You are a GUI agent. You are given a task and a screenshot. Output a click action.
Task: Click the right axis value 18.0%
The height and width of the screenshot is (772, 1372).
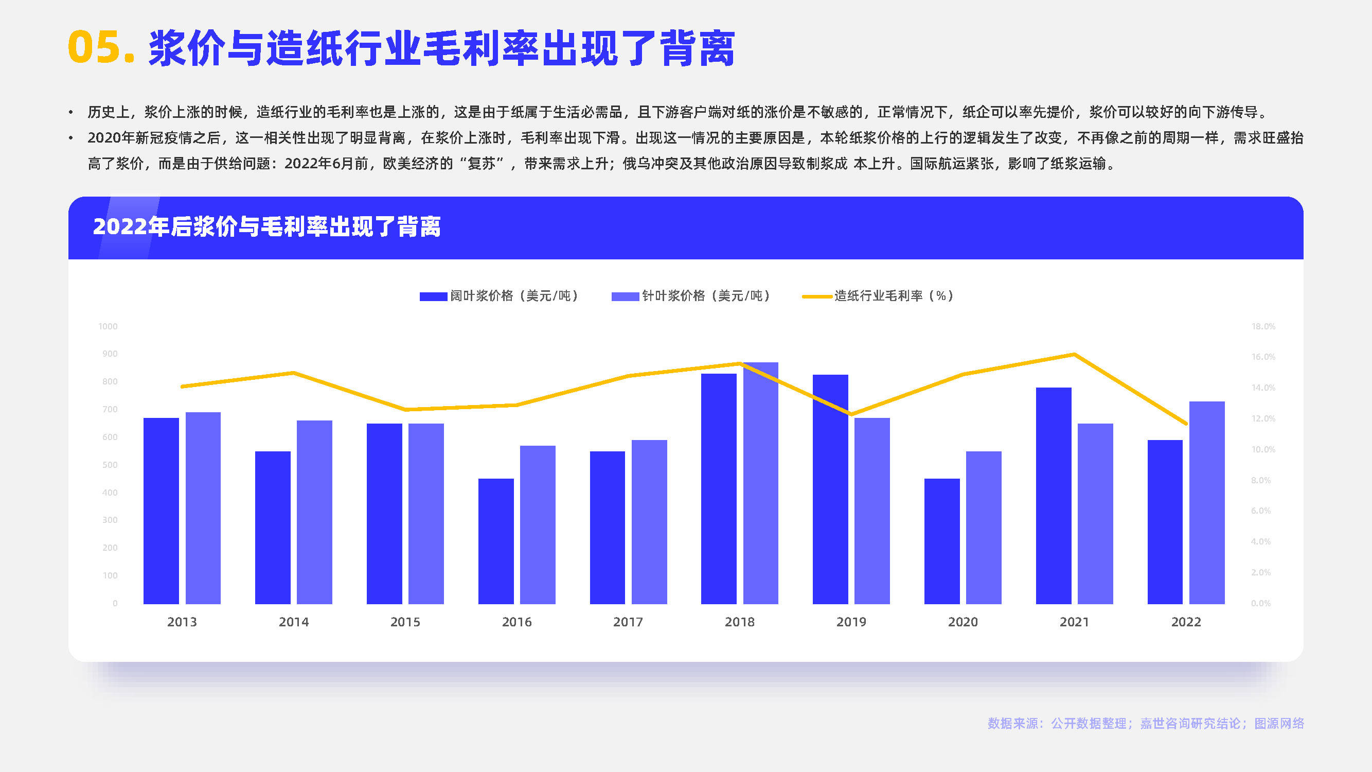[1263, 326]
